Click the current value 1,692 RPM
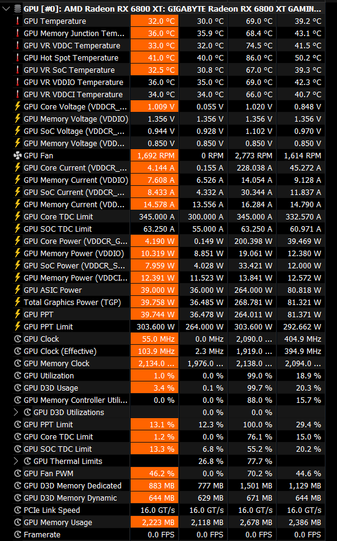337x541 pixels. [x=156, y=156]
